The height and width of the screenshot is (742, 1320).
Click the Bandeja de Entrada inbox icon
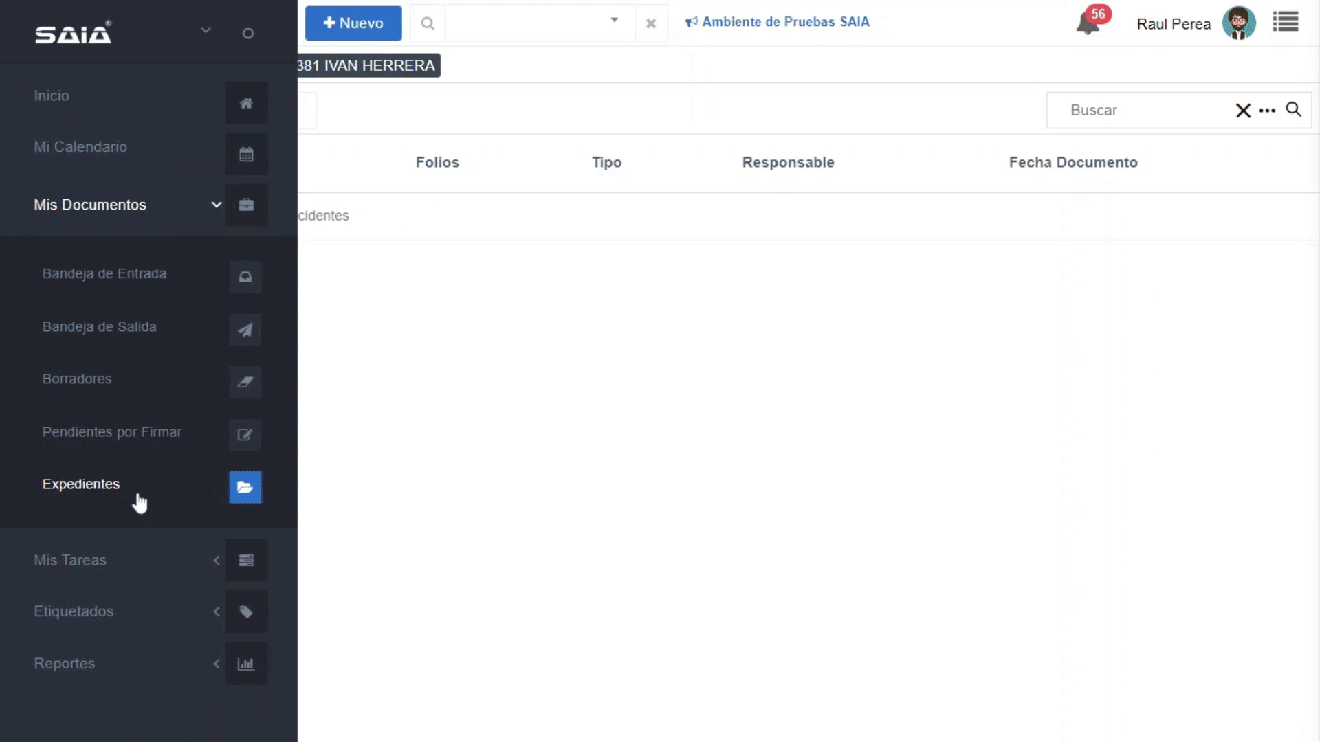245,277
